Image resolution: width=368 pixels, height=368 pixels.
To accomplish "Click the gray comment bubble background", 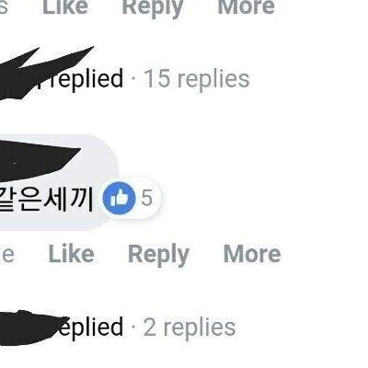I will (58, 183).
